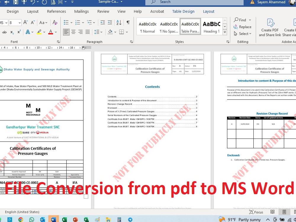The height and width of the screenshot is (222, 296).
Task: Click the Clear All Formatting icon
Action: tap(55, 22)
